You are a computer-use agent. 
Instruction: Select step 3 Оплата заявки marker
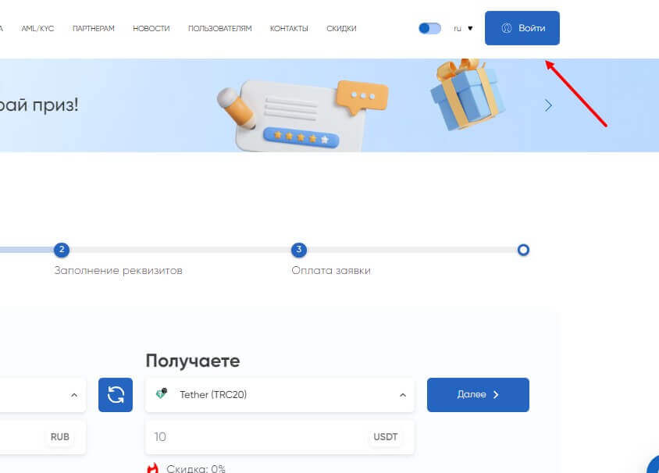(x=299, y=250)
